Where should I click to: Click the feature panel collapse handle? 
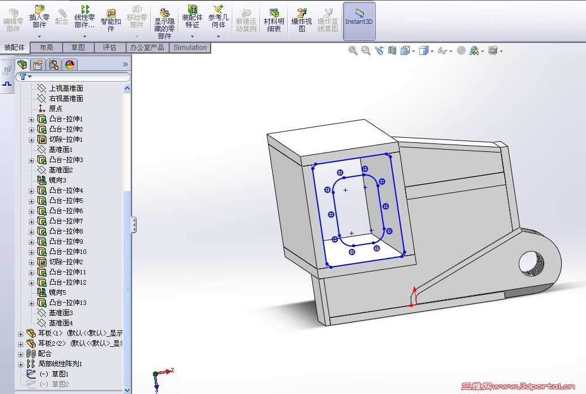tap(134, 224)
